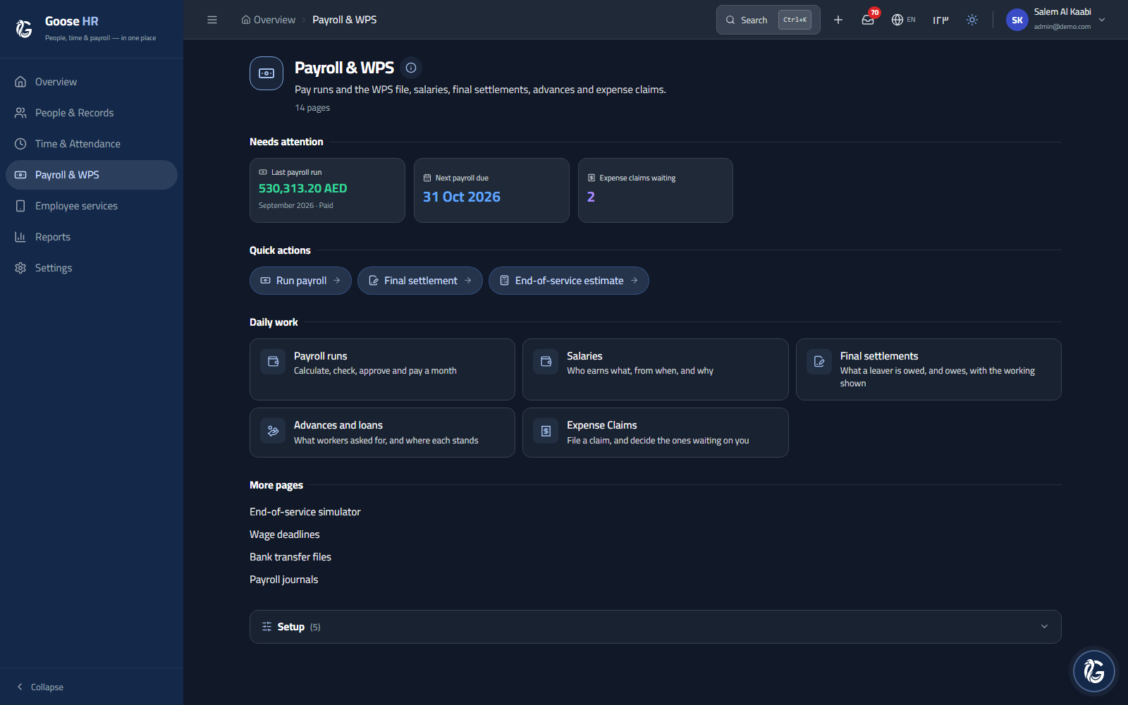Open the Payroll runs card
The width and height of the screenshot is (1128, 705).
pyautogui.click(x=382, y=369)
